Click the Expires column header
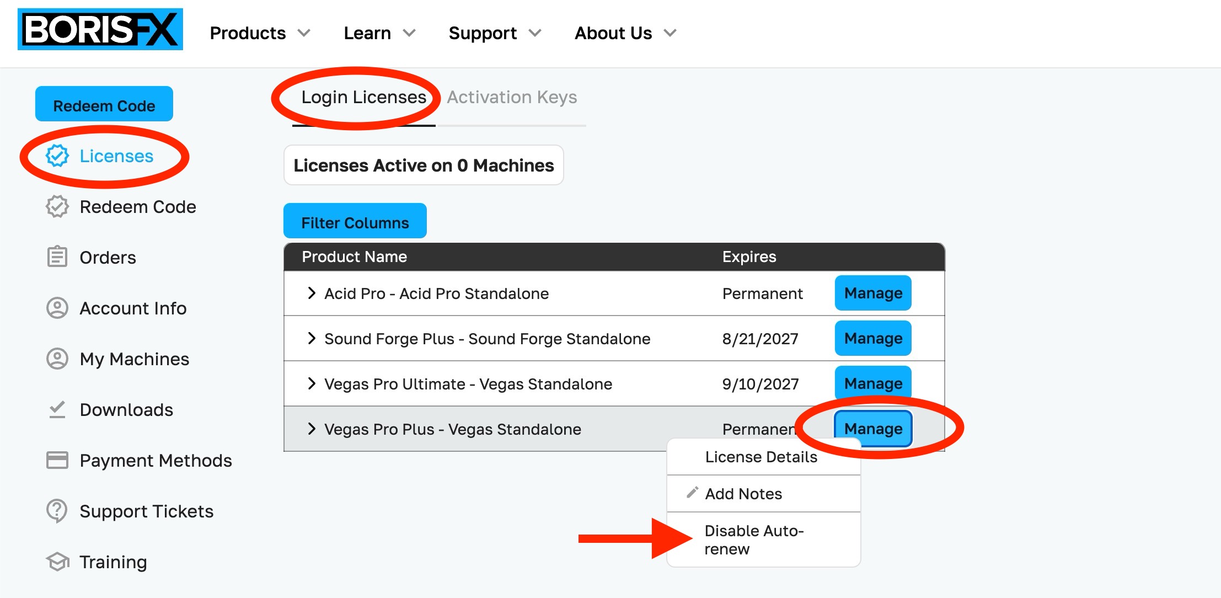1221x598 pixels. pyautogui.click(x=749, y=257)
